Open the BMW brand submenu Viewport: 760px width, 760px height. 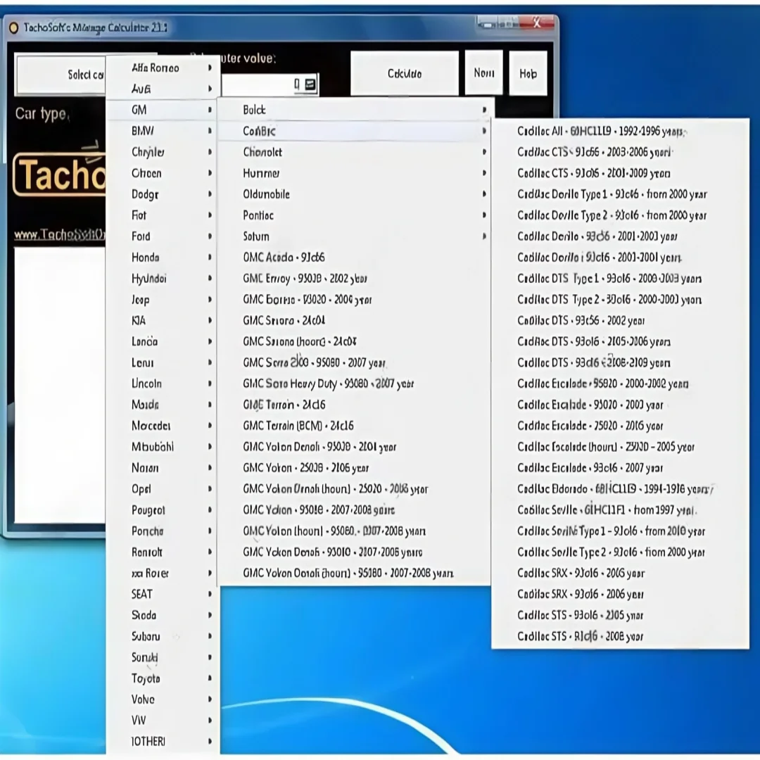(x=163, y=131)
